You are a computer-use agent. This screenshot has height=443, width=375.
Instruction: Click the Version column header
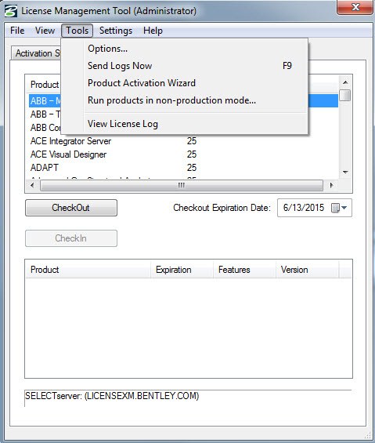pos(307,270)
